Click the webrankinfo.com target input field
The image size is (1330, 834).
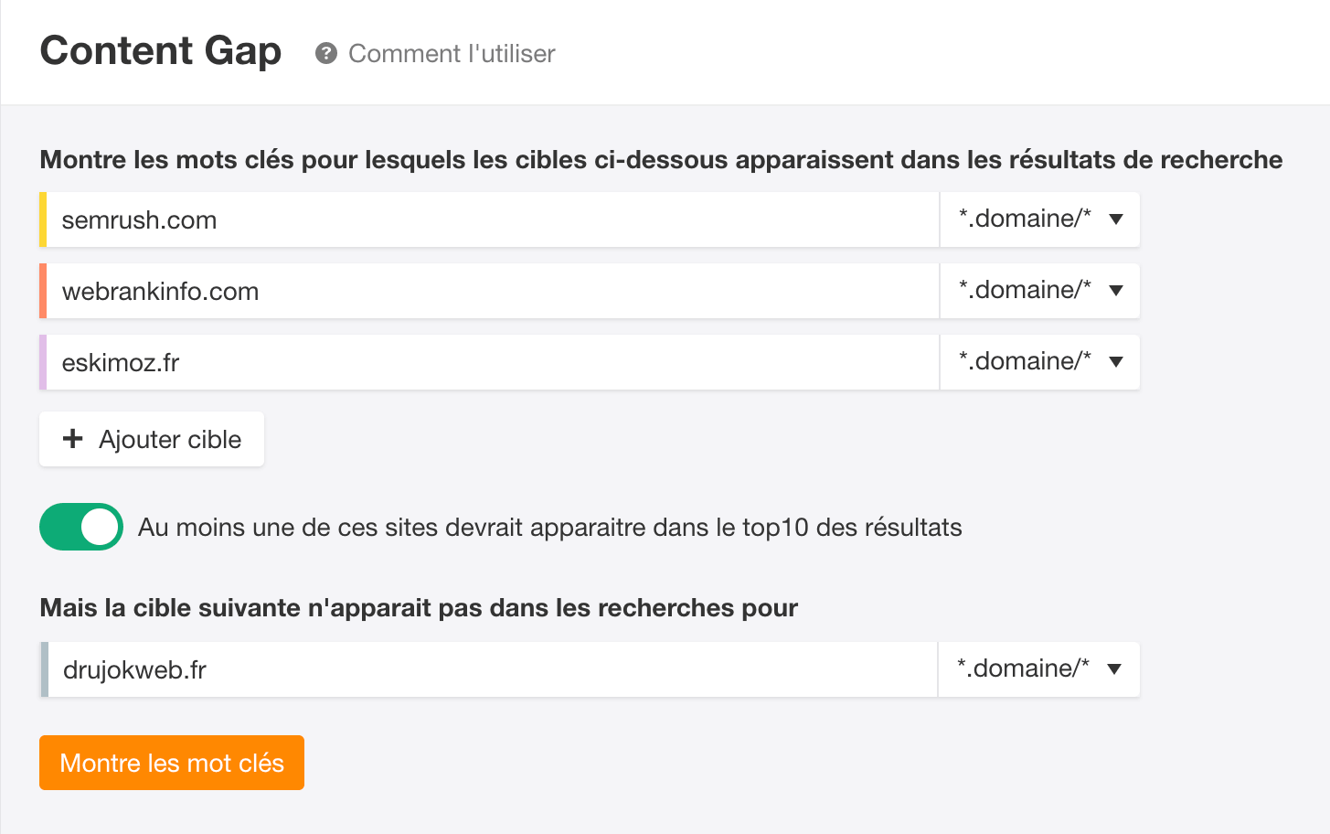pos(493,291)
